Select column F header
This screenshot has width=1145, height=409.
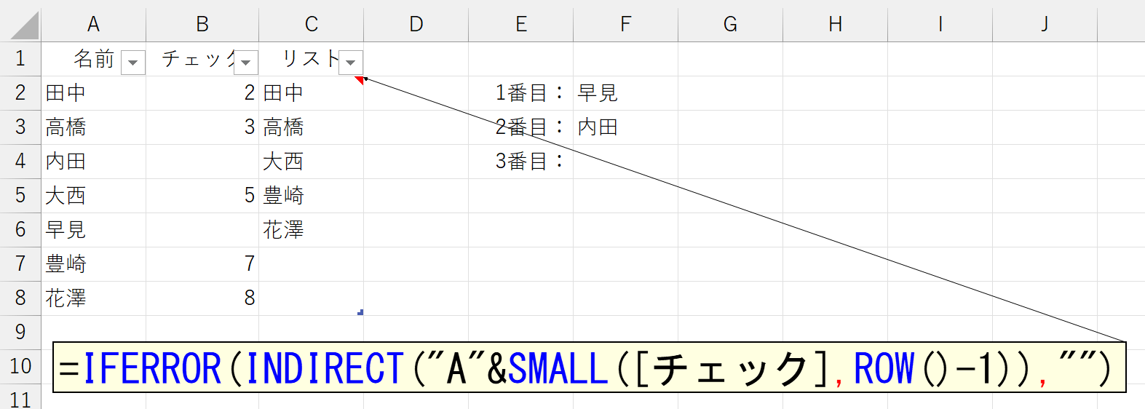coord(626,25)
